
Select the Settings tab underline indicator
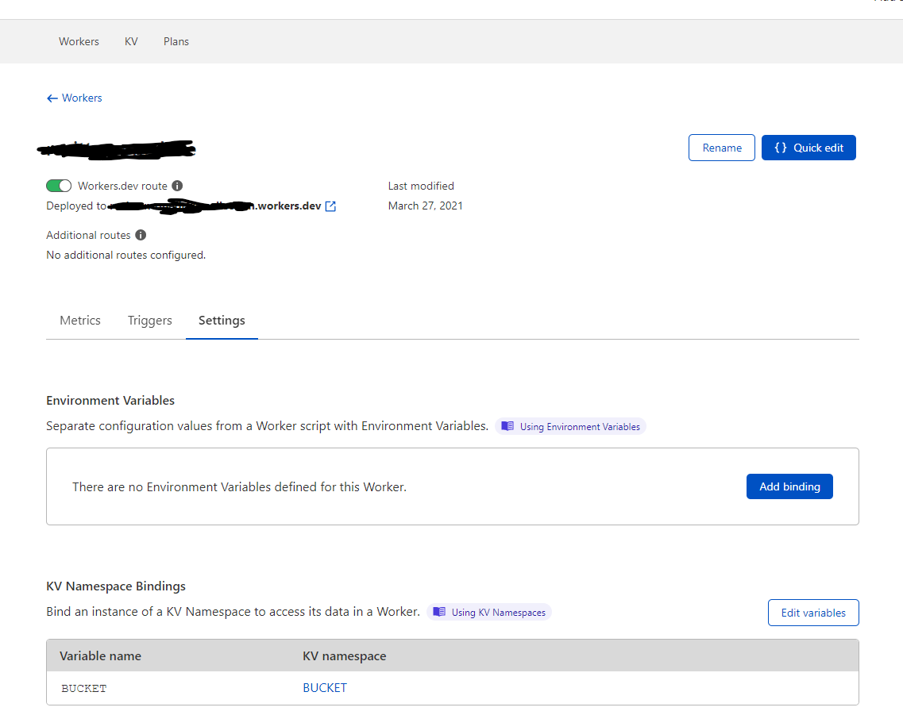click(x=222, y=337)
